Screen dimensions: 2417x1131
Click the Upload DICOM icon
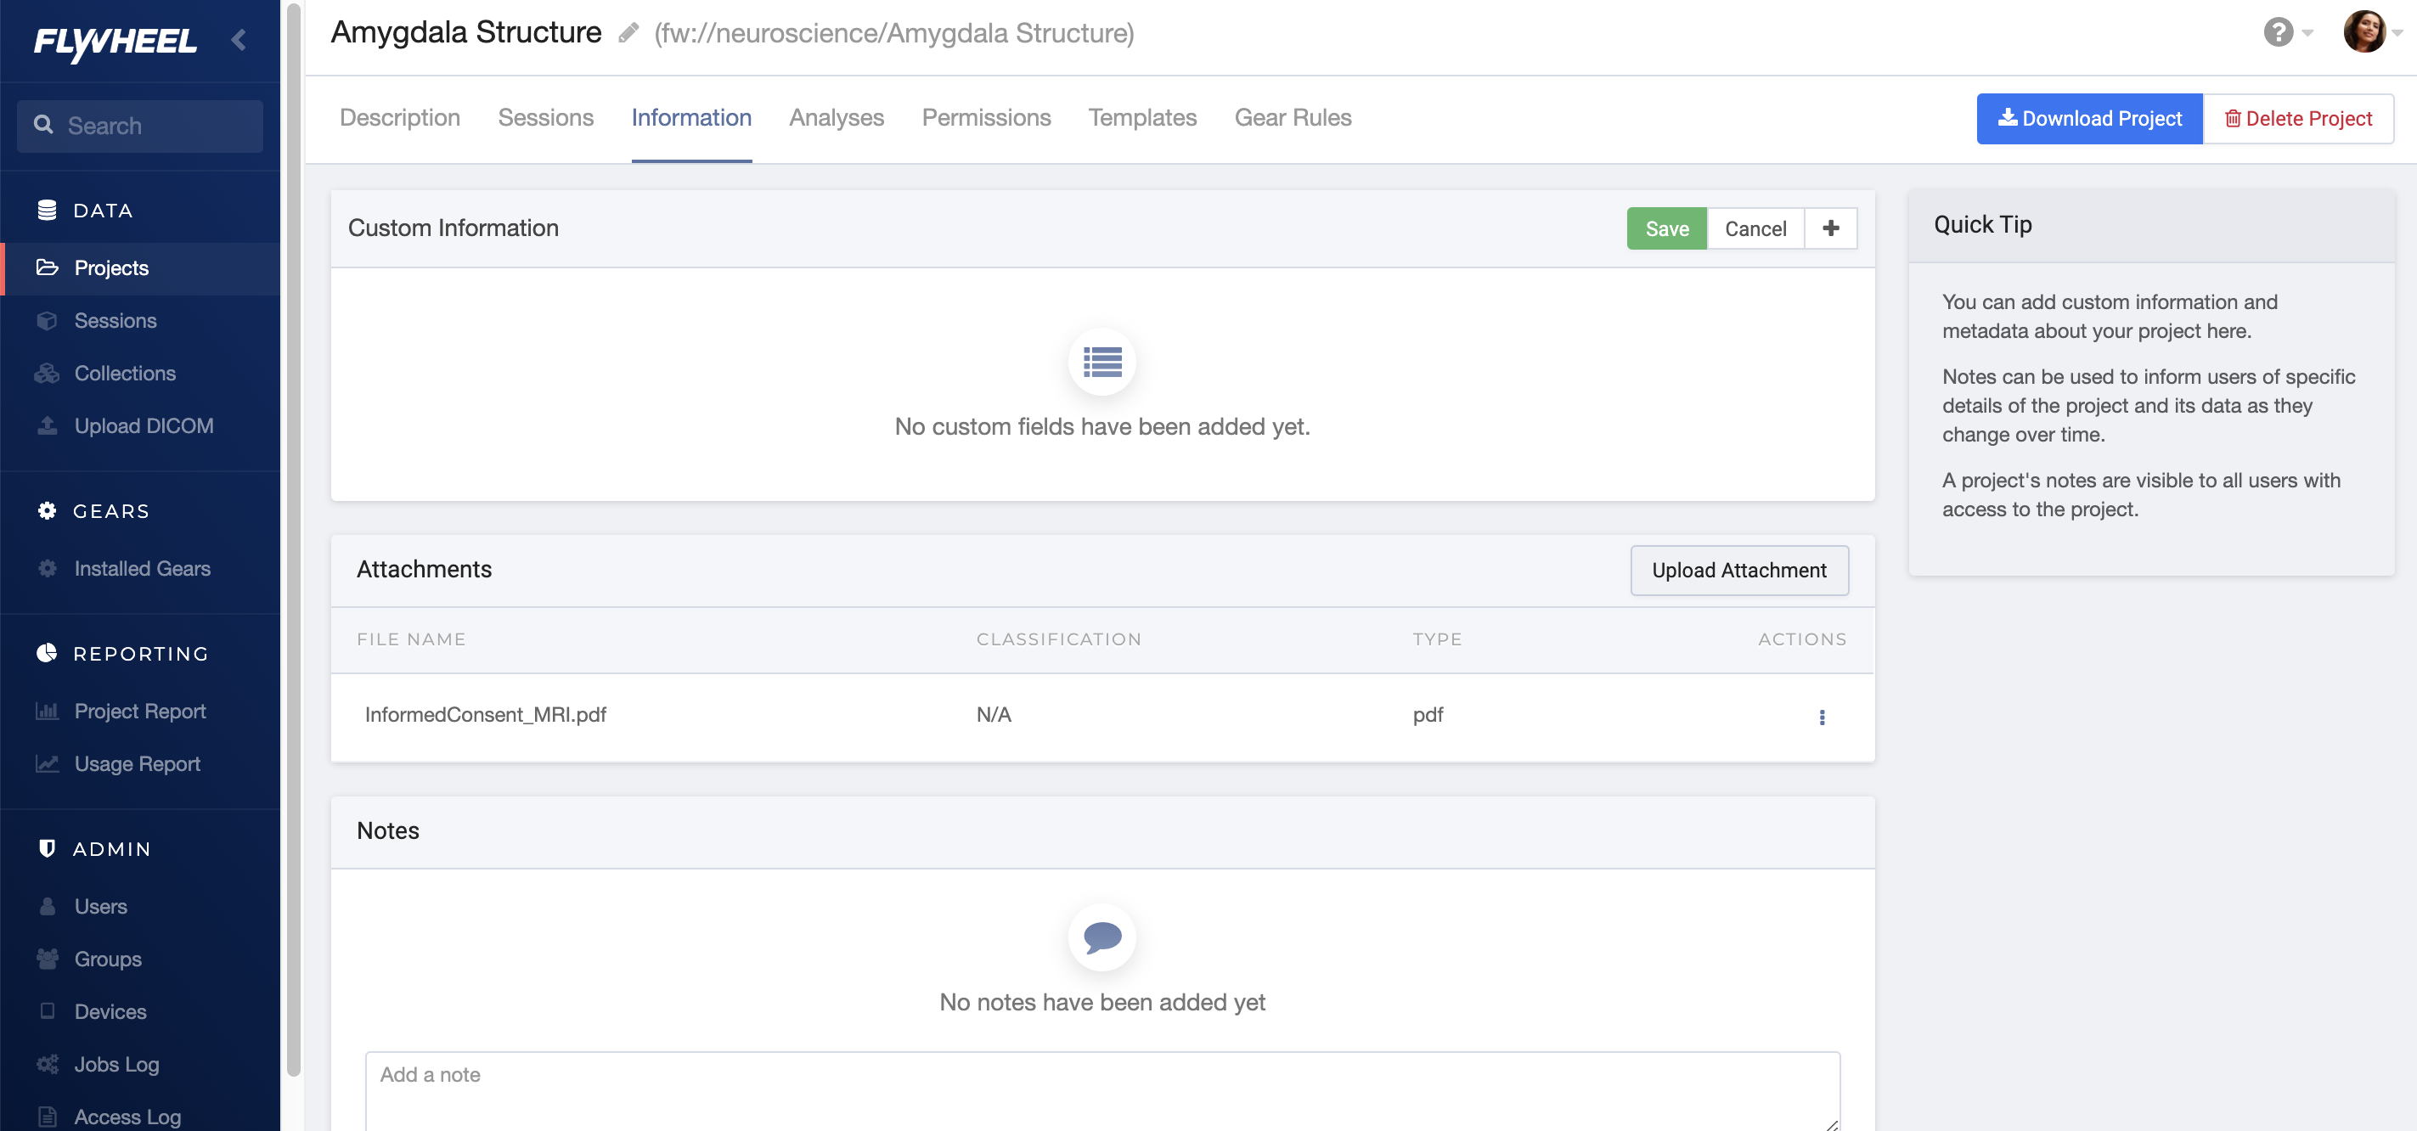[47, 425]
